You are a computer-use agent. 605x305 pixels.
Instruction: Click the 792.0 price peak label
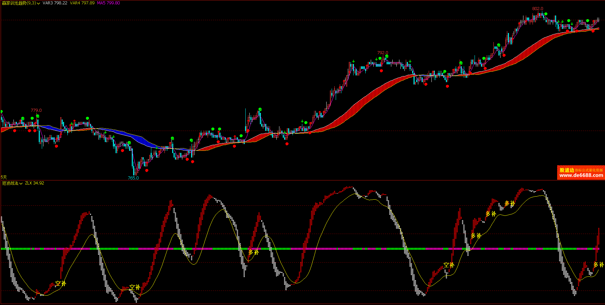point(383,53)
